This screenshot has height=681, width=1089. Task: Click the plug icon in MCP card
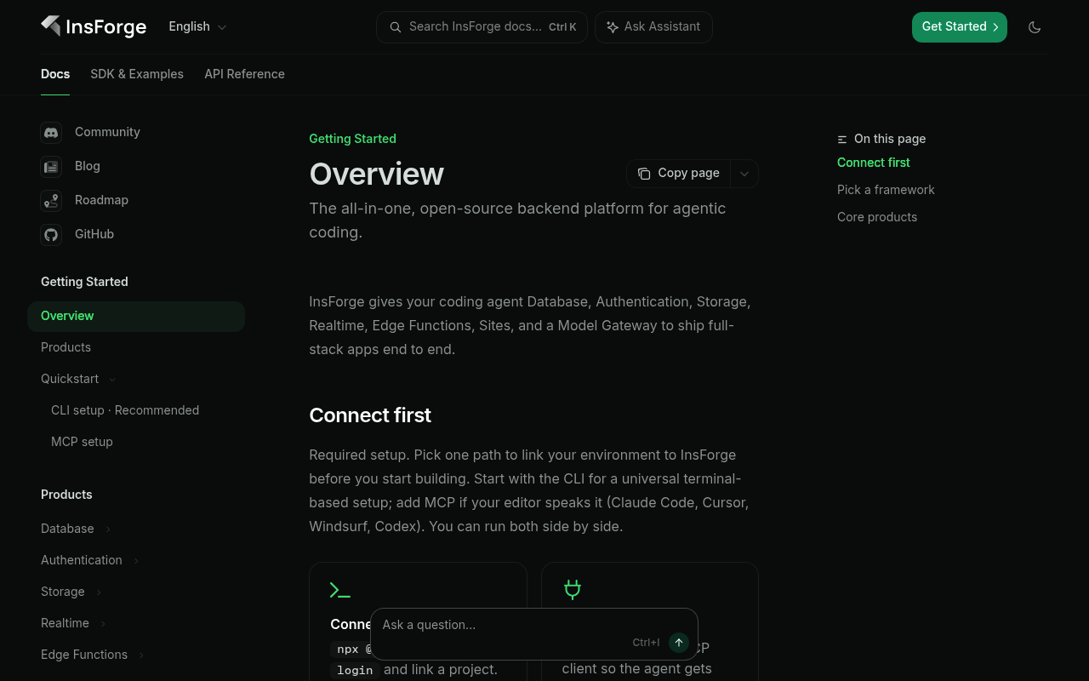tap(573, 589)
